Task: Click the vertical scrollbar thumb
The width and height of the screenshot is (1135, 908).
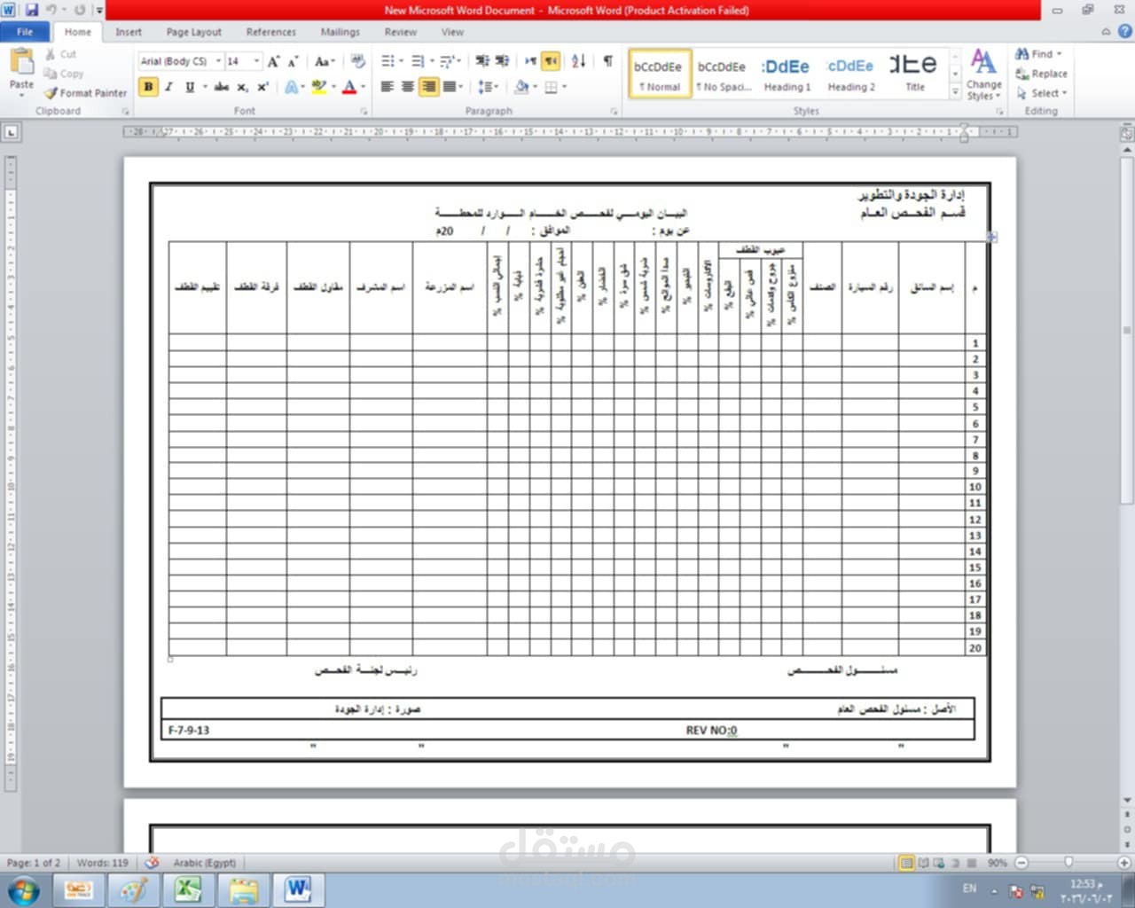Action: coord(1127,333)
